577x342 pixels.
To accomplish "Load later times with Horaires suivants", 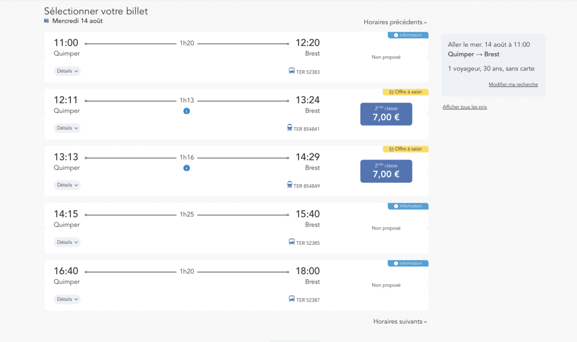I will [400, 321].
